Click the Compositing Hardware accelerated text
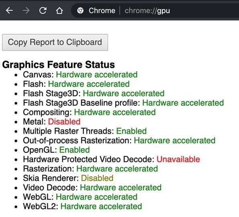Viewport: 239px width, 217px height. [115, 113]
